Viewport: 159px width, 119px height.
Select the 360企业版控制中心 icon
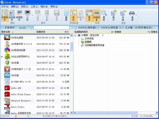point(7,56)
